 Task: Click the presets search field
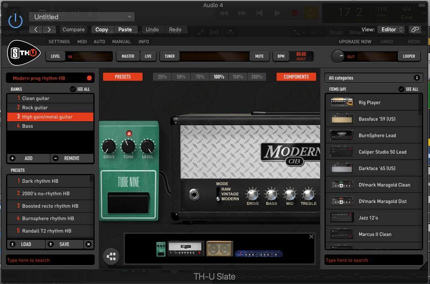[x=50, y=260]
